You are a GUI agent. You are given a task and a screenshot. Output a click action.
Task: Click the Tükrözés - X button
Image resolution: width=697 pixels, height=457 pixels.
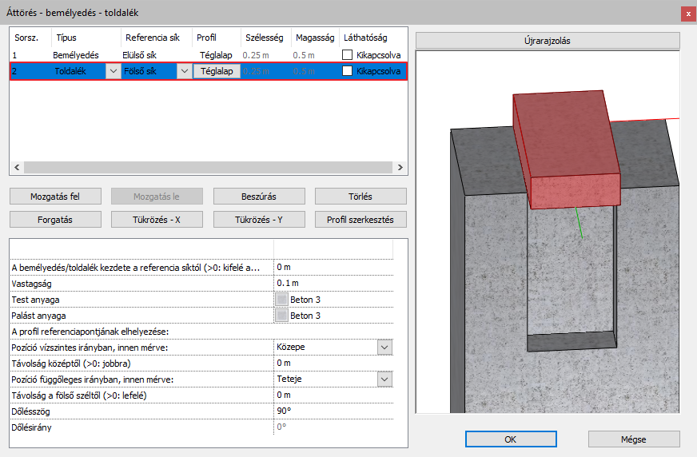pyautogui.click(x=157, y=220)
